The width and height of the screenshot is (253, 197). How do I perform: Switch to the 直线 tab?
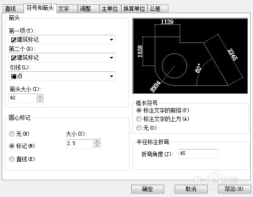[13, 9]
